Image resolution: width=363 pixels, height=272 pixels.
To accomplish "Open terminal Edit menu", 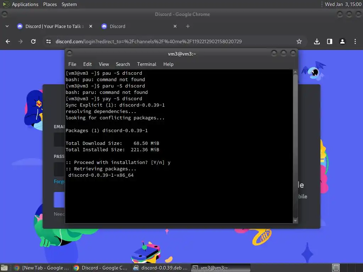I will point(88,64).
